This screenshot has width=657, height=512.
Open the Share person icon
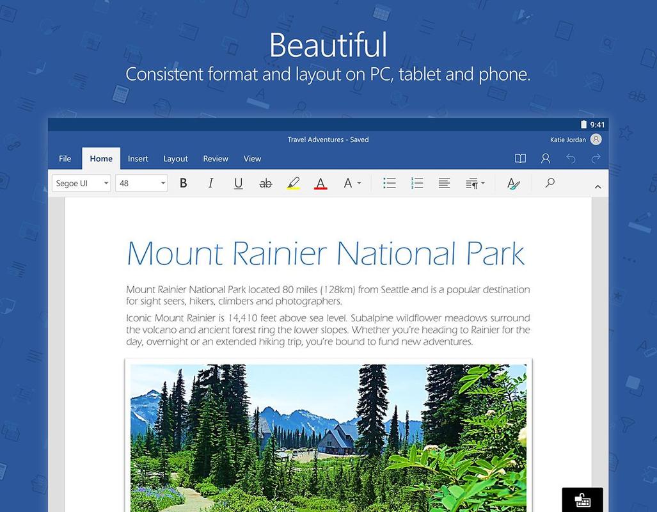546,158
